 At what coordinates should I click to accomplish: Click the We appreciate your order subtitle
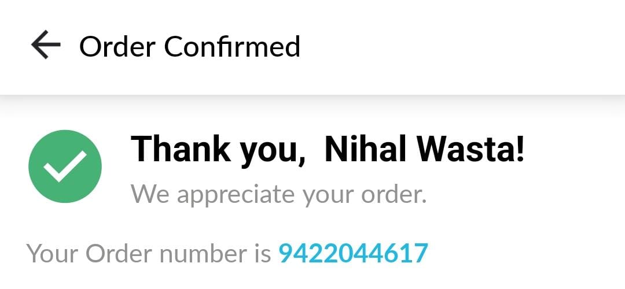click(x=279, y=195)
